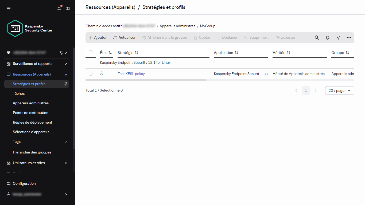Click the pin icon beside Stratégies et profils
The width and height of the screenshot is (365, 205).
click(x=66, y=84)
